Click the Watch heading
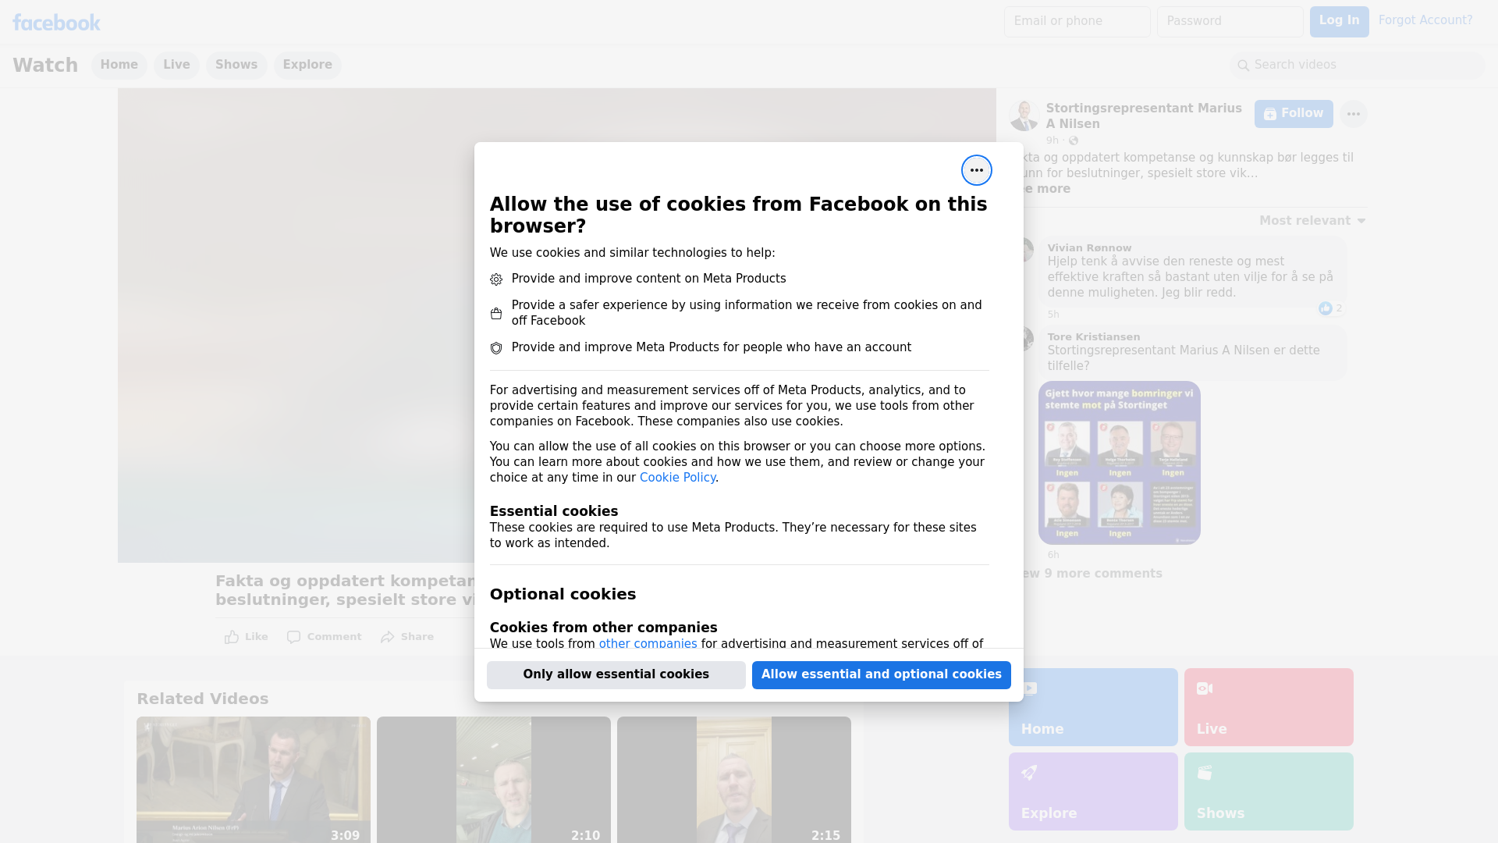Viewport: 1498px width, 843px height. (45, 66)
